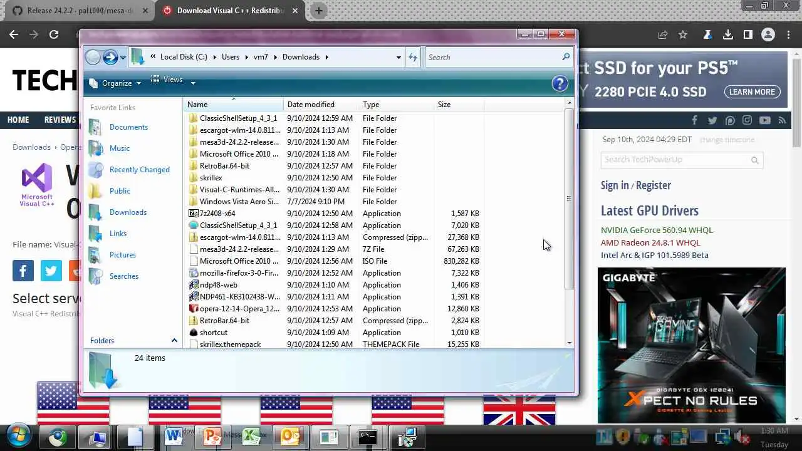The width and height of the screenshot is (802, 451).
Task: Click the breadcrumb arrow after vm7
Action: (275, 57)
